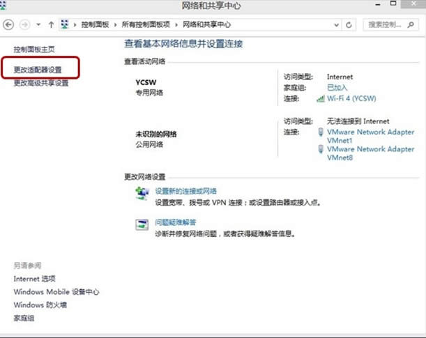
Task: Click the 已加入 homegroup link
Action: point(337,88)
